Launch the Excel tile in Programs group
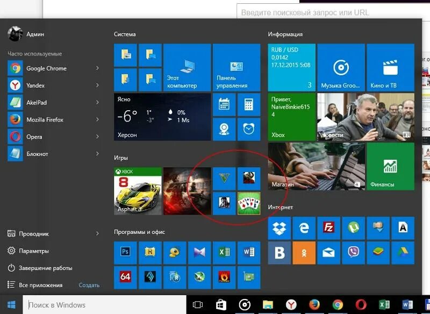This screenshot has width=430, height=314. pos(224,253)
